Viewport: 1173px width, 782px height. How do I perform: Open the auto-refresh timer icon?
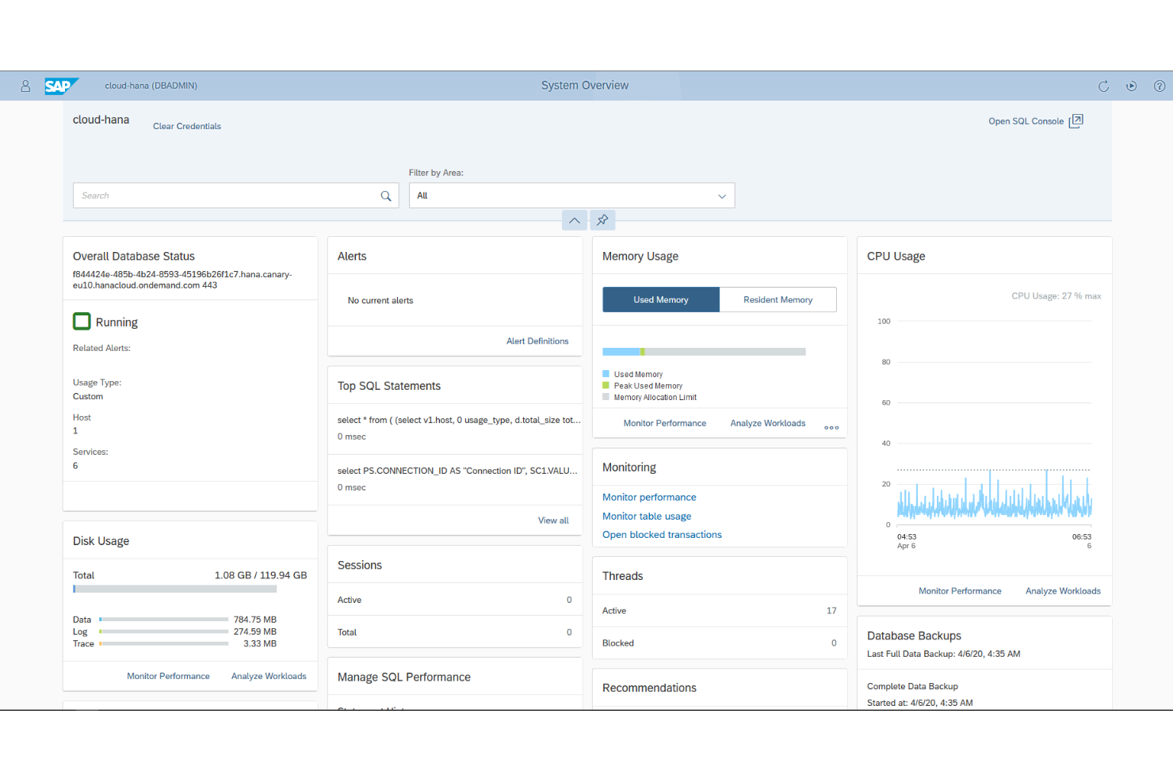click(x=1131, y=86)
